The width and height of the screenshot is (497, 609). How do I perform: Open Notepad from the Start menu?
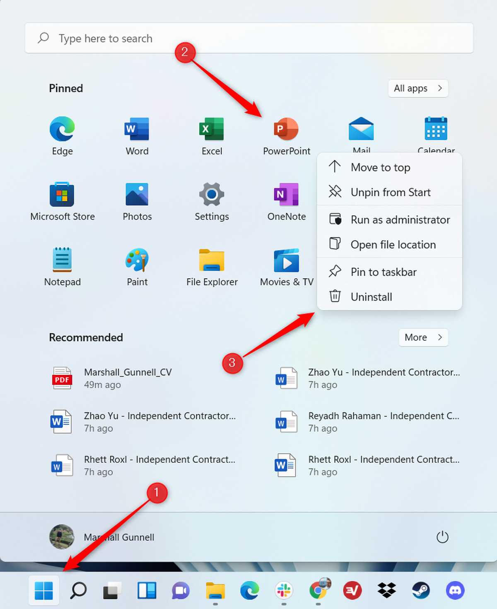pos(62,261)
